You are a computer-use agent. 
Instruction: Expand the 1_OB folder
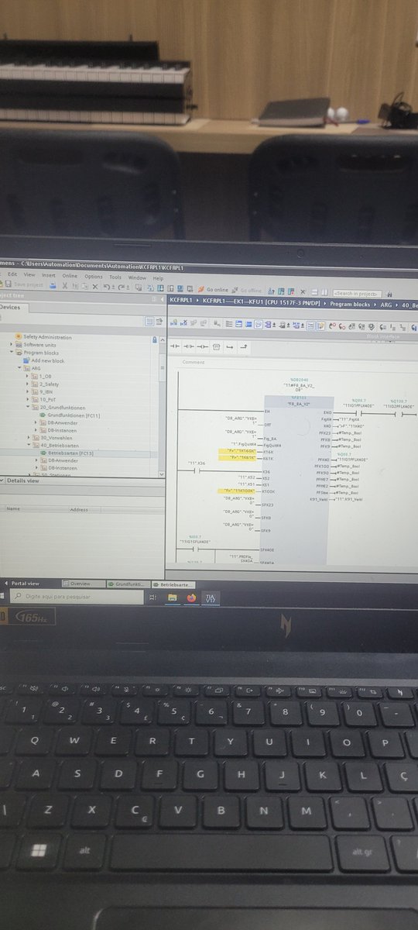(27, 376)
